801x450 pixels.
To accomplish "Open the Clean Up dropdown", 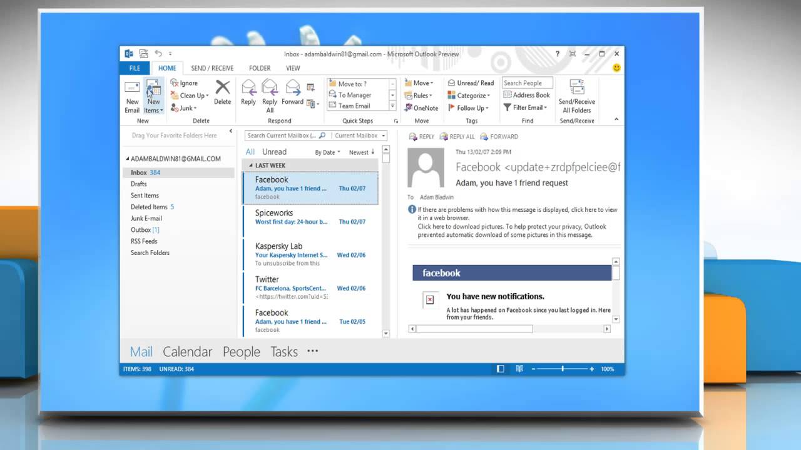I will click(x=189, y=96).
